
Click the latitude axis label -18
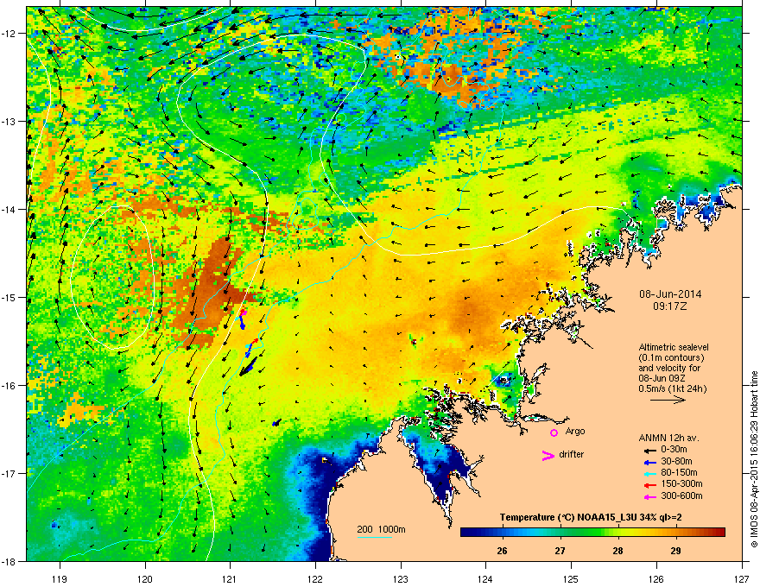coord(9,561)
